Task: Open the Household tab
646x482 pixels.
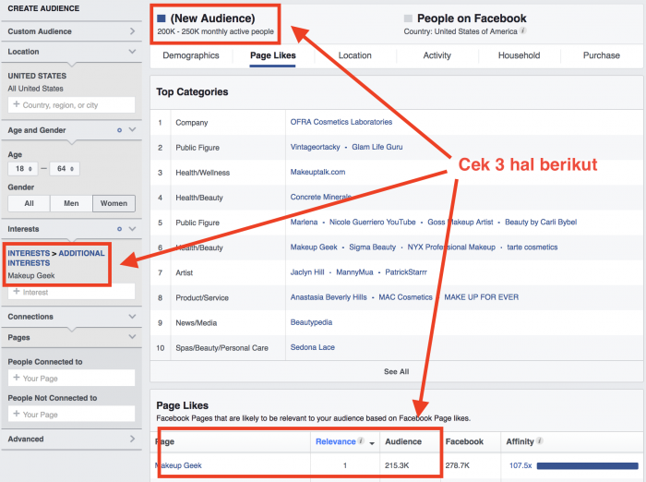Action: tap(519, 55)
